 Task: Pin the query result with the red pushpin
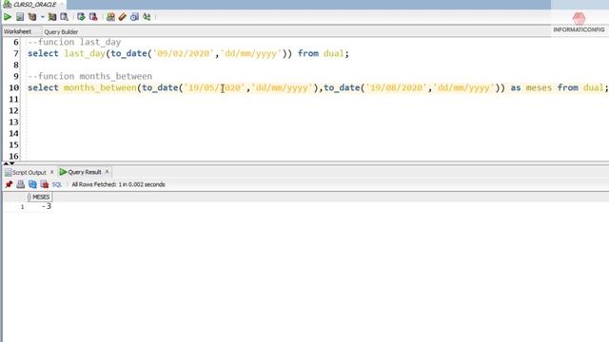[x=9, y=184]
